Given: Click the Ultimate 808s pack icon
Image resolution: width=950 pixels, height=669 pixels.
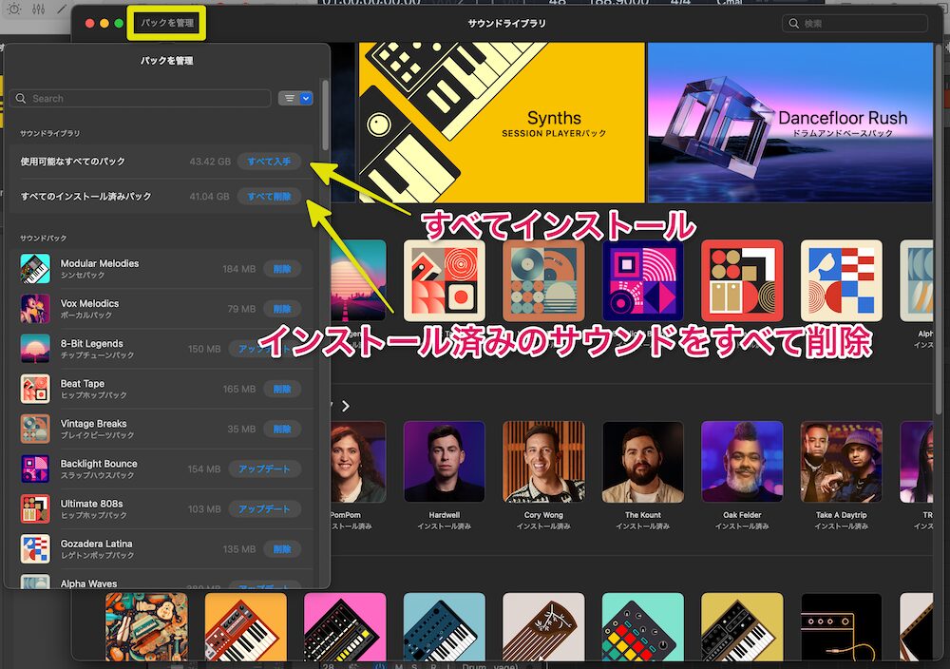Looking at the screenshot, I should 35,508.
